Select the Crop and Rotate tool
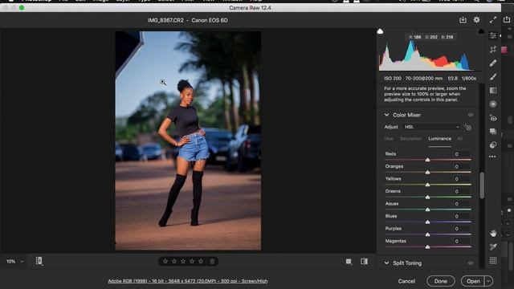 pyautogui.click(x=493, y=50)
